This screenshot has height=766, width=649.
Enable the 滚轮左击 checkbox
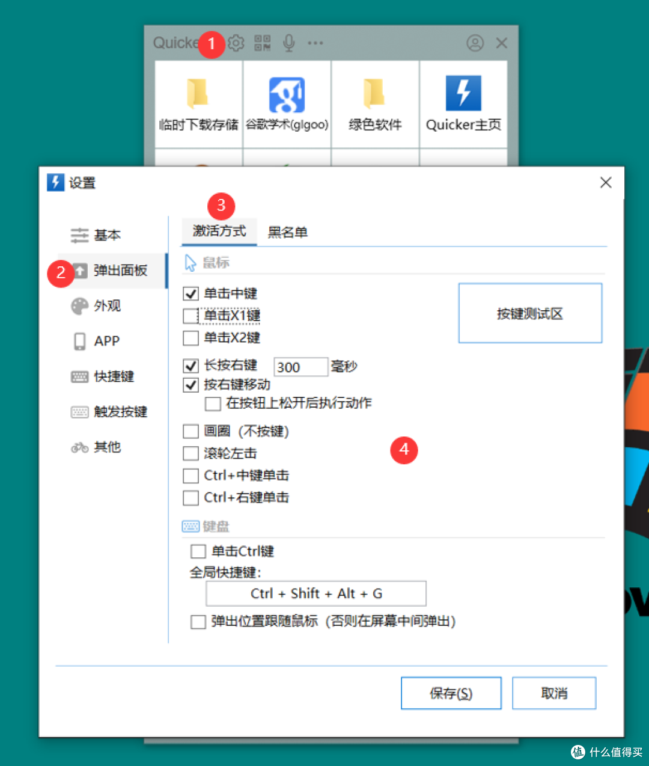pyautogui.click(x=190, y=453)
